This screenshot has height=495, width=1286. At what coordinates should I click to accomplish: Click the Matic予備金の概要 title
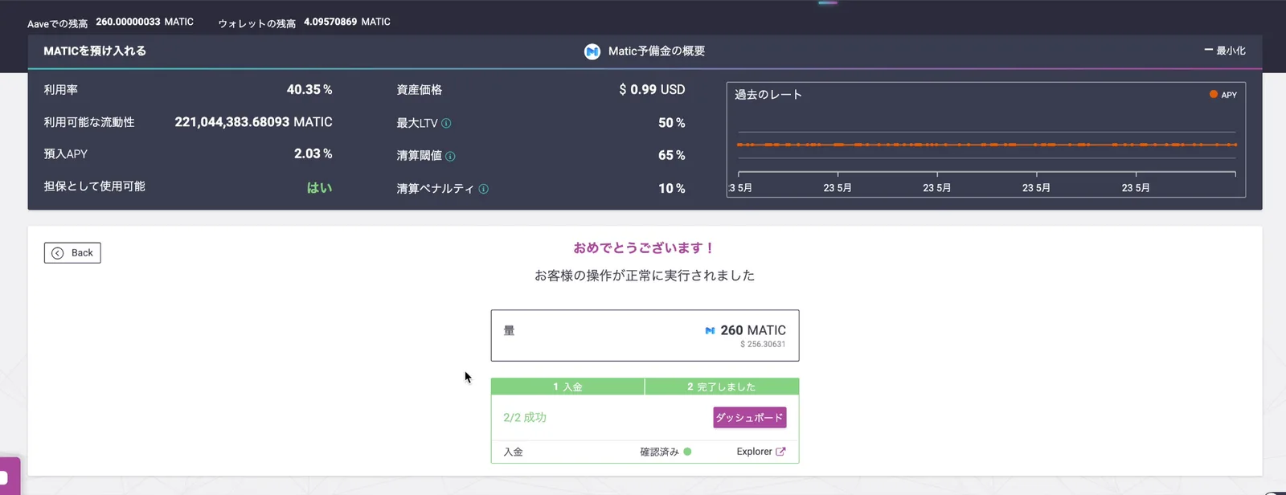click(x=657, y=51)
